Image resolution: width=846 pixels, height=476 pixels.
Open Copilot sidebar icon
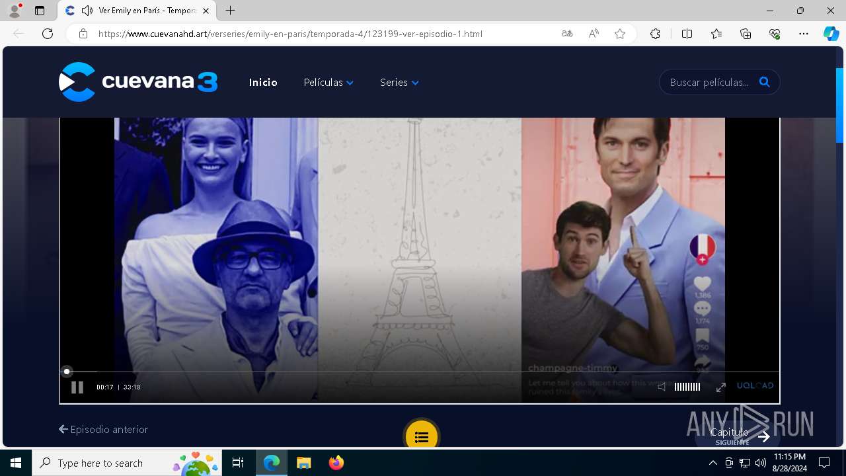coord(831,34)
